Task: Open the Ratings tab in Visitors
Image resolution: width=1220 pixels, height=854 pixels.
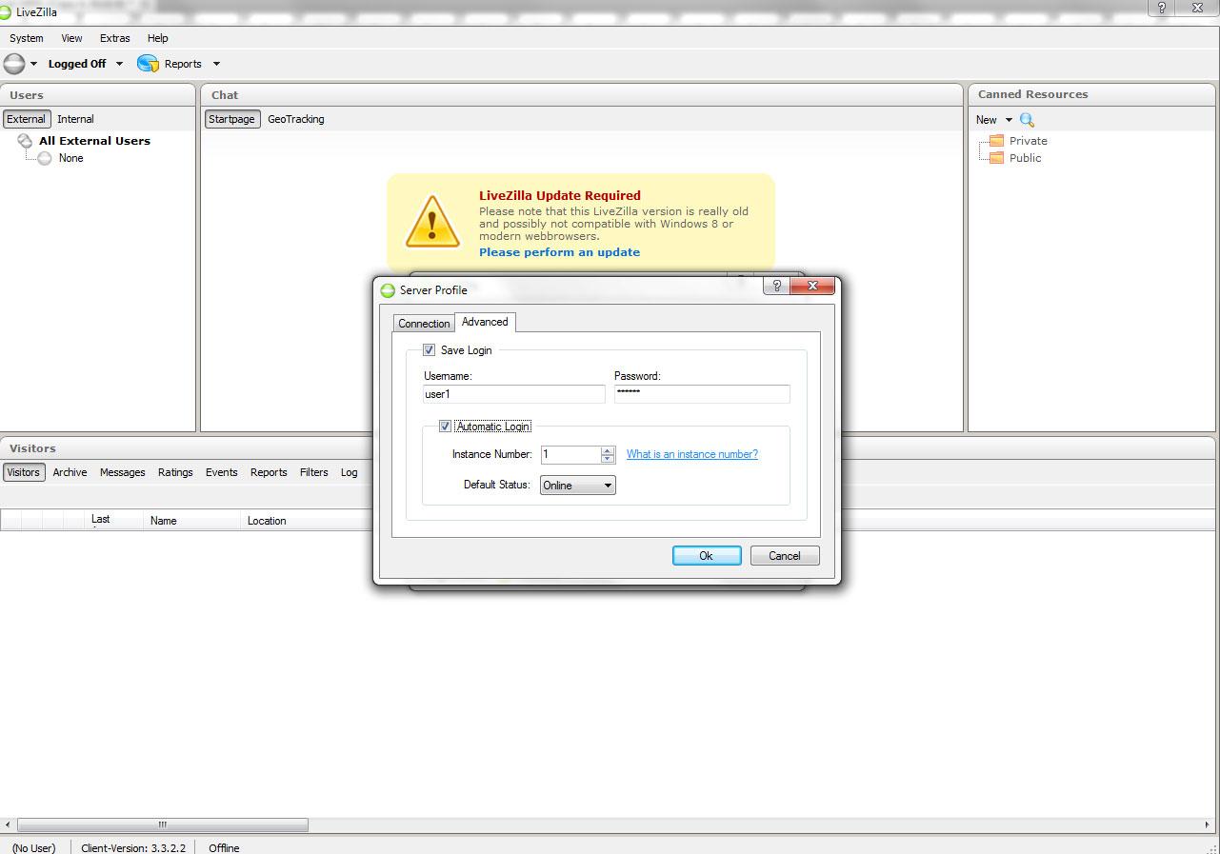Action: [x=175, y=472]
